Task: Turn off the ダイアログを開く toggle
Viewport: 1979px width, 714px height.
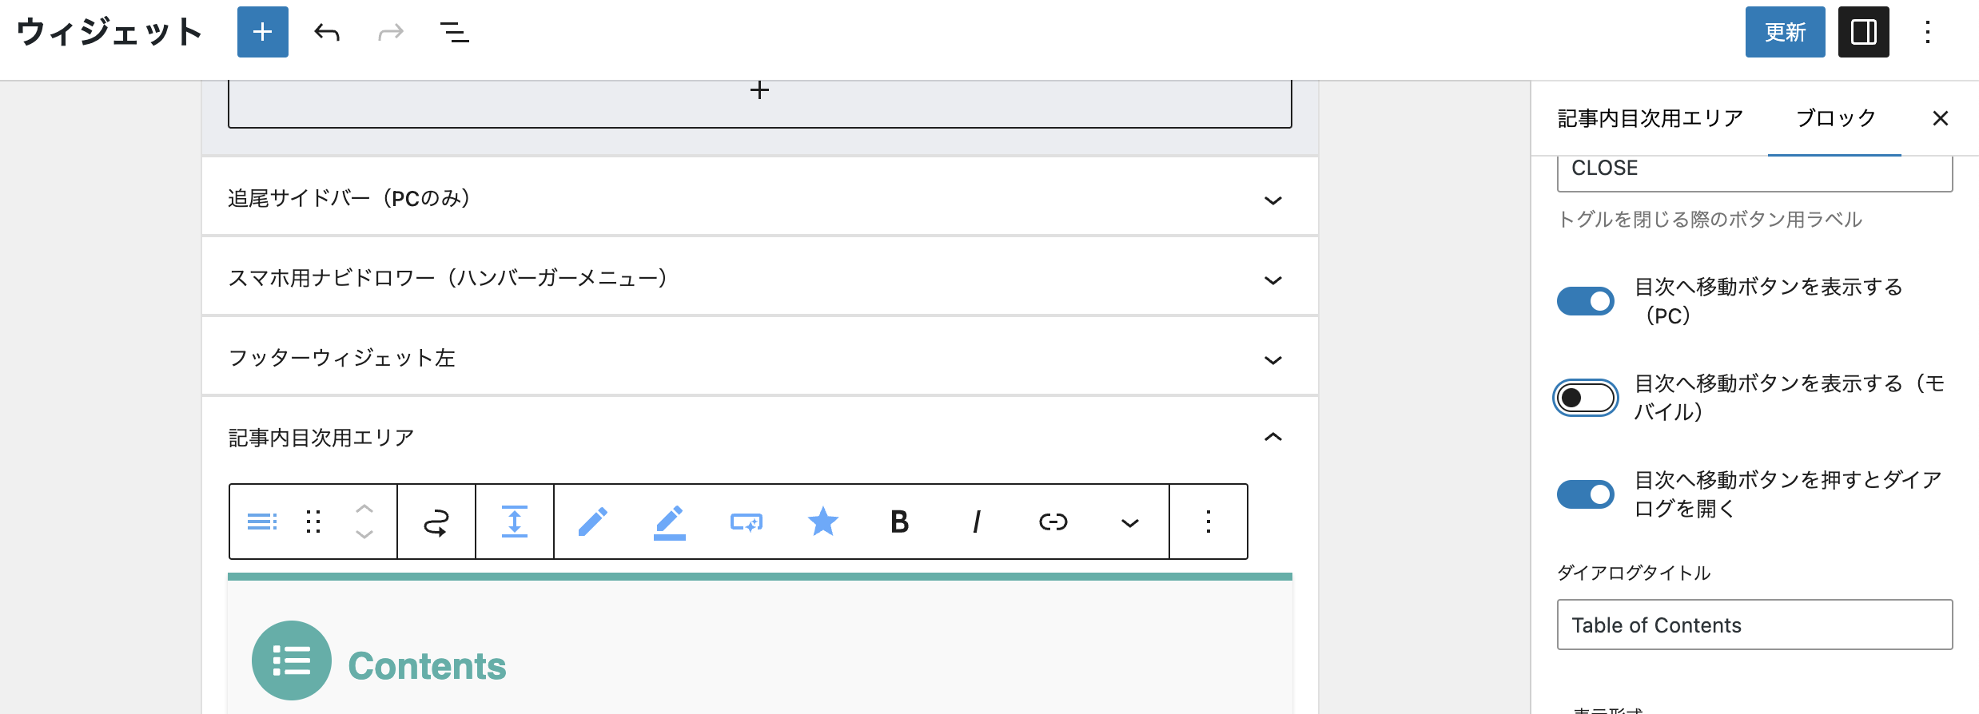Action: click(1586, 494)
